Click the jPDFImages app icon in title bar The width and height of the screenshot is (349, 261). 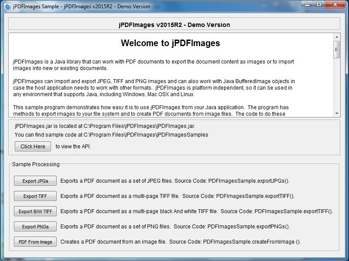[x=7, y=6]
